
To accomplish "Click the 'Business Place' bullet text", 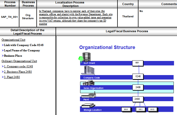I will [13, 56].
